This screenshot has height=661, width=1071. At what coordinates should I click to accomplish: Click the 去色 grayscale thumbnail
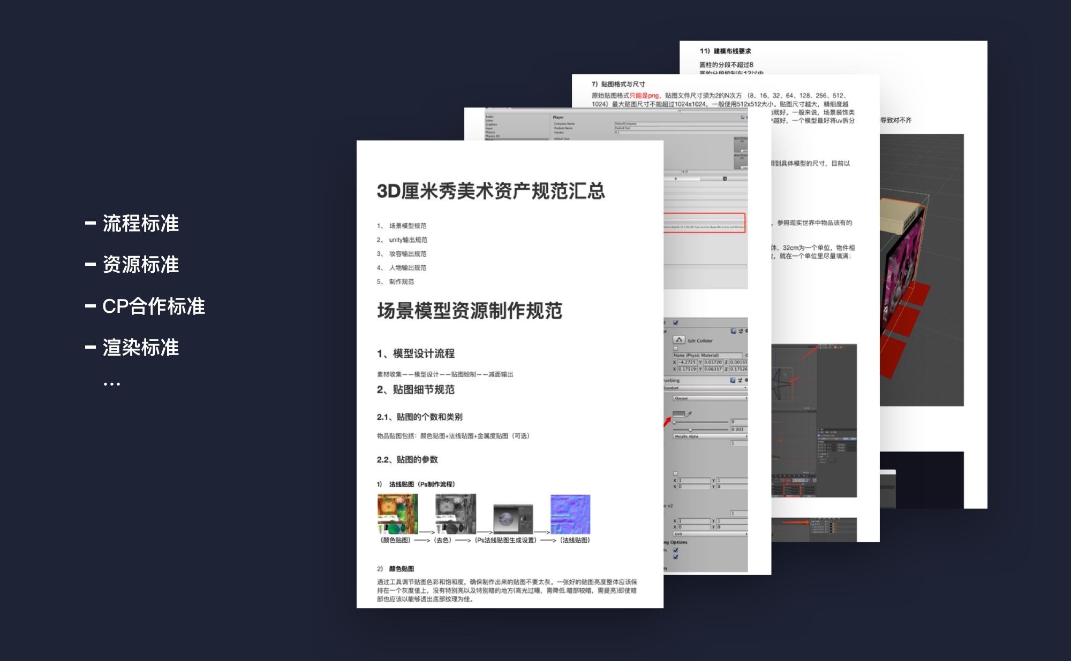[x=456, y=514]
